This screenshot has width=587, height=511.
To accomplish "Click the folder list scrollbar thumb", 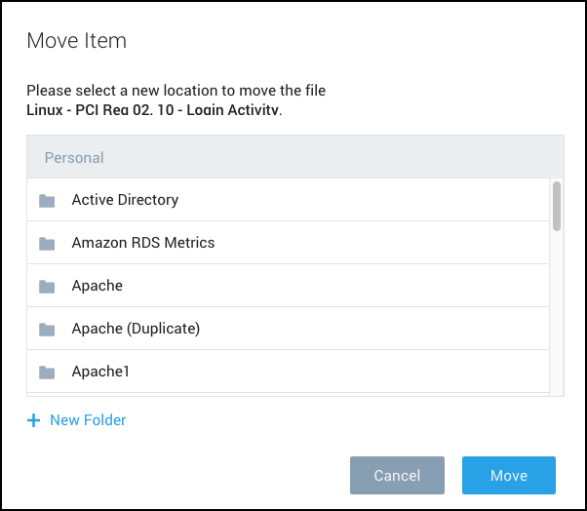I will click(x=557, y=205).
